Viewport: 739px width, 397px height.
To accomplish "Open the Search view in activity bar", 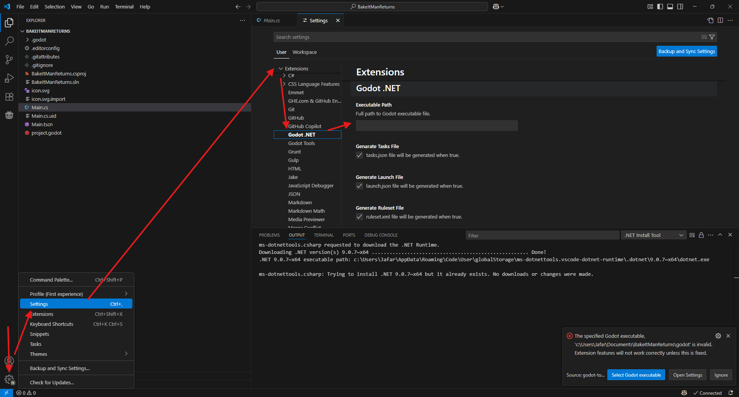I will coord(9,41).
